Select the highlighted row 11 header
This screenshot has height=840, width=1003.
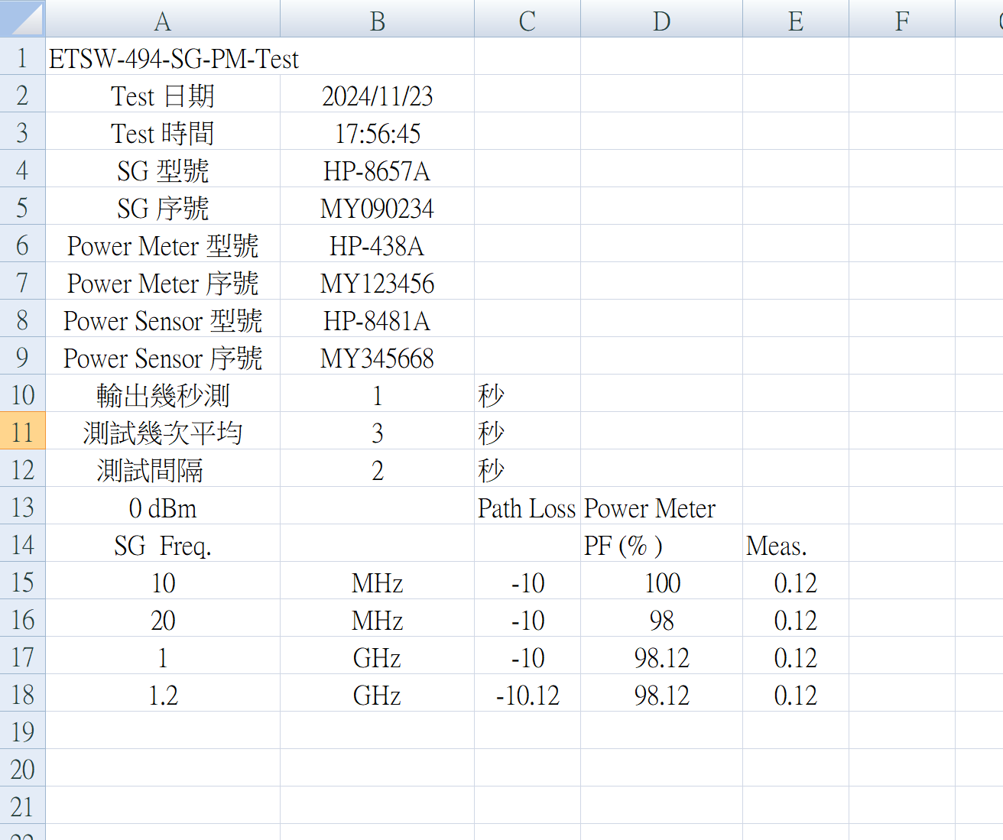23,433
